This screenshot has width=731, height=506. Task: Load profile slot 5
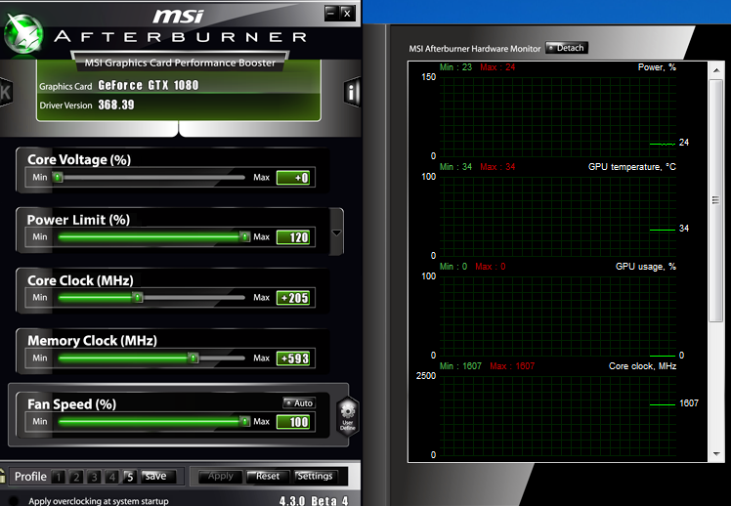pos(129,477)
